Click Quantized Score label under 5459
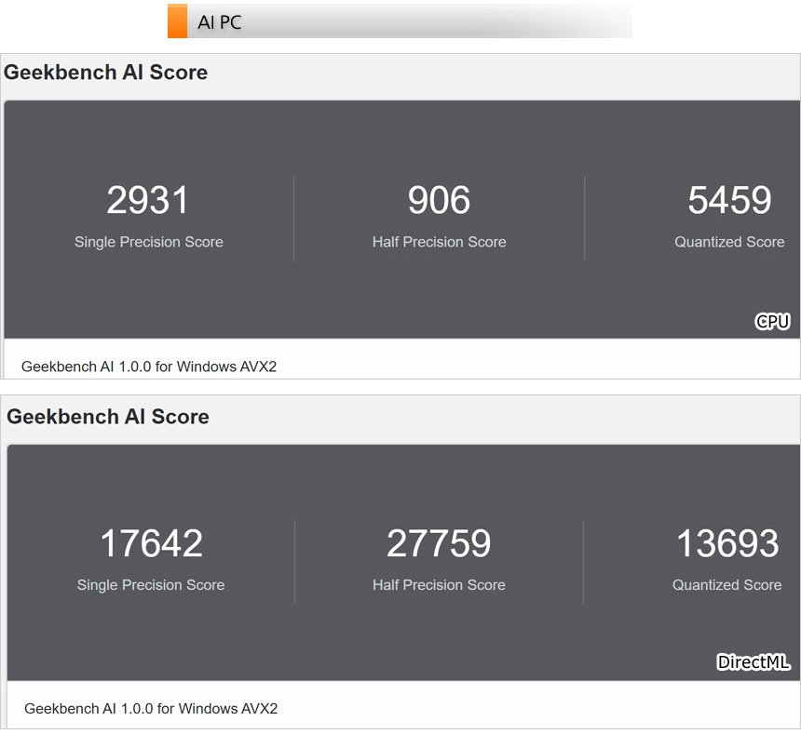Viewport: 801px width, 734px height. 729,242
